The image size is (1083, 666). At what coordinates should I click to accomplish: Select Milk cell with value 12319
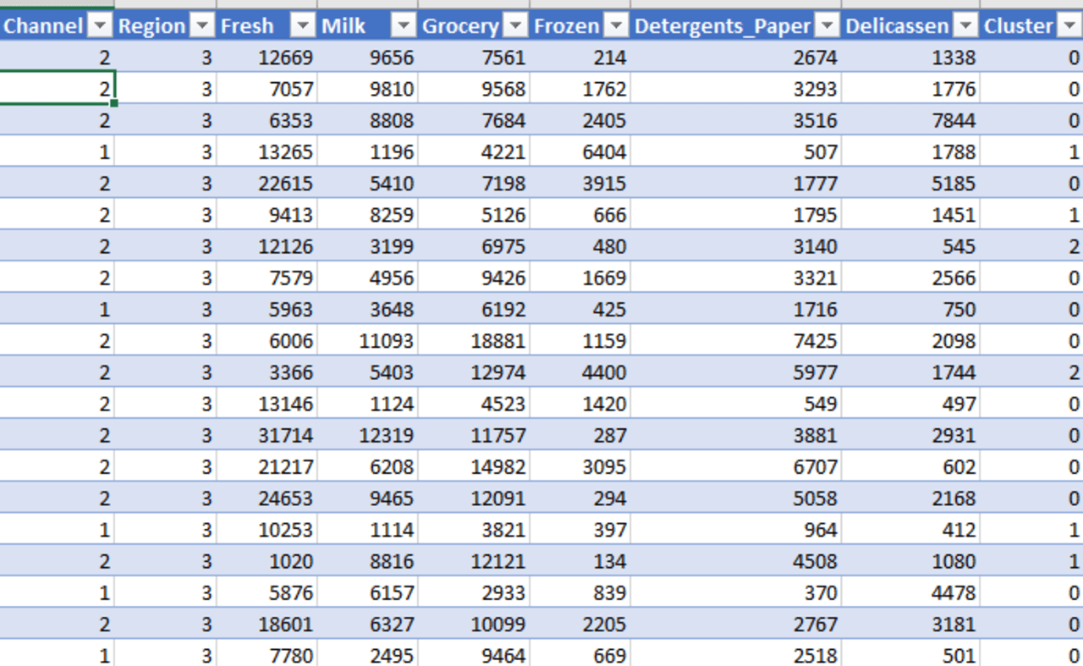point(368,435)
